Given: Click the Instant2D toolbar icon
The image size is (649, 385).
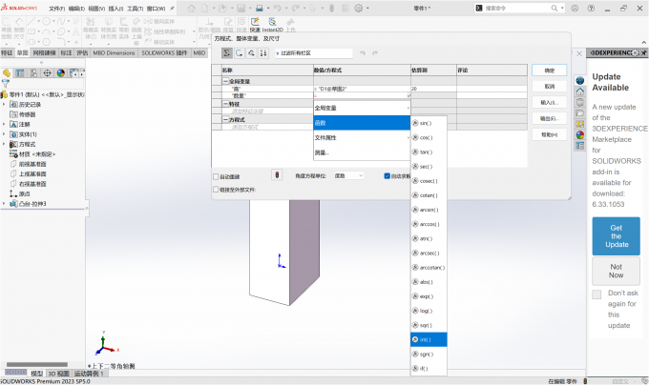Looking at the screenshot, I should point(272,25).
